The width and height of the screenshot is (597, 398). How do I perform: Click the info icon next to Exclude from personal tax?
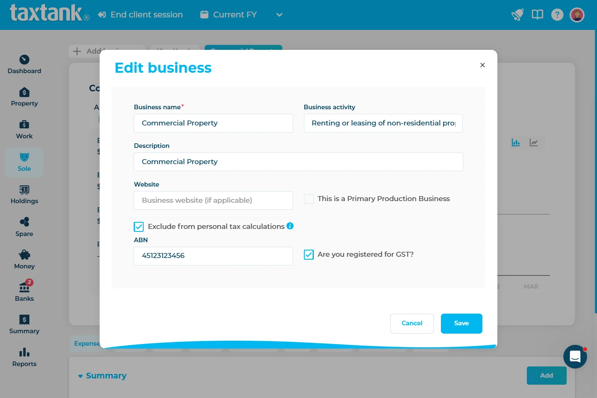coord(290,226)
